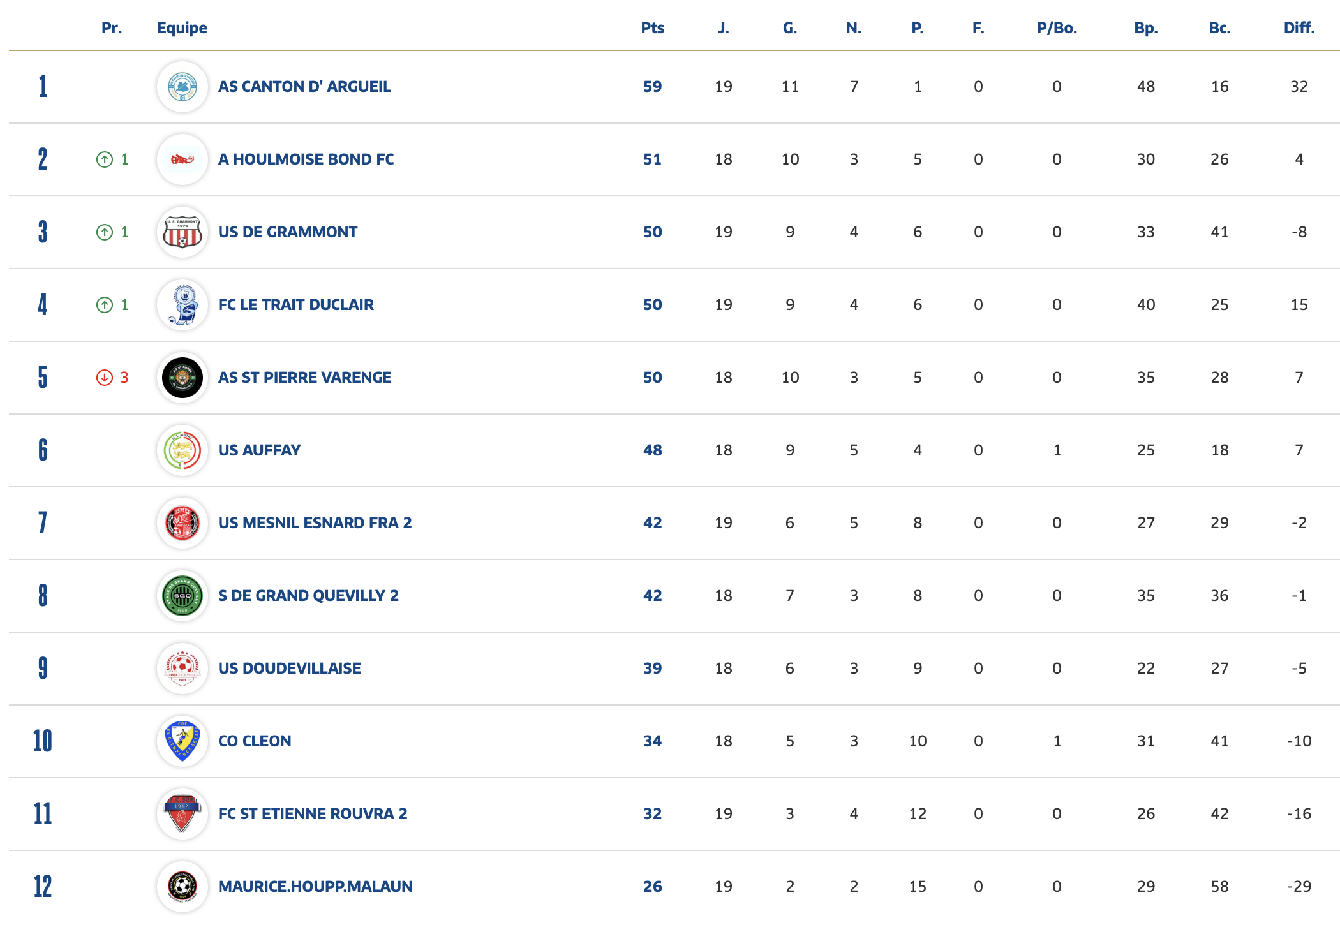Viewport: 1340px width, 925px height.
Task: Click the AS Canton d'Argueil club logo
Action: (182, 87)
